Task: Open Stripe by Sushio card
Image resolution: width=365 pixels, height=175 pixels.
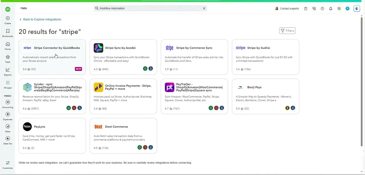Action: point(265,57)
